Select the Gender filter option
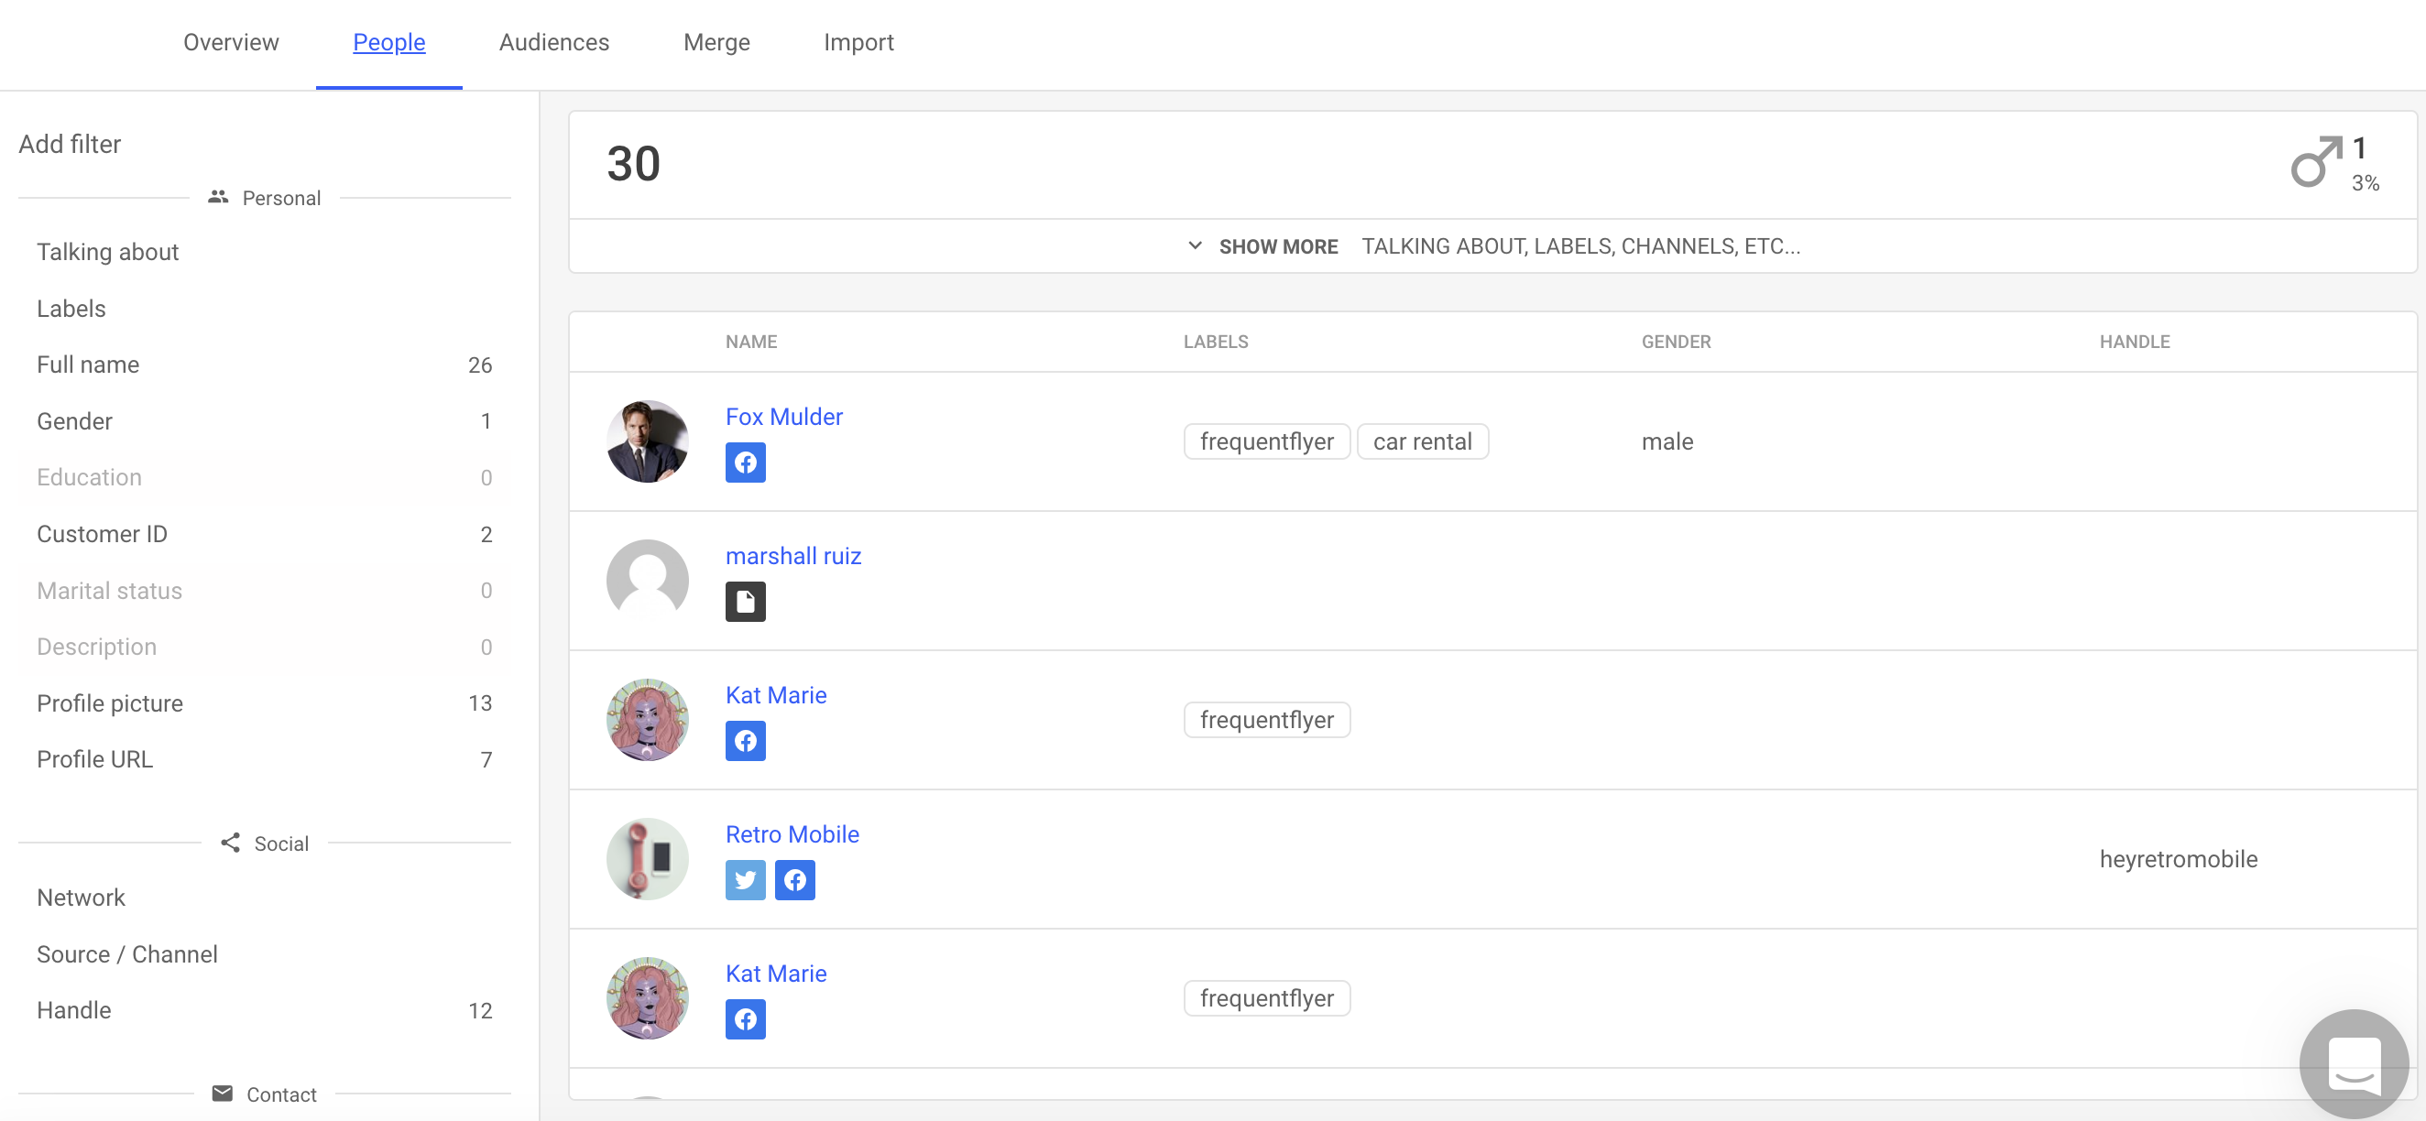Image resolution: width=2426 pixels, height=1121 pixels. click(x=74, y=420)
